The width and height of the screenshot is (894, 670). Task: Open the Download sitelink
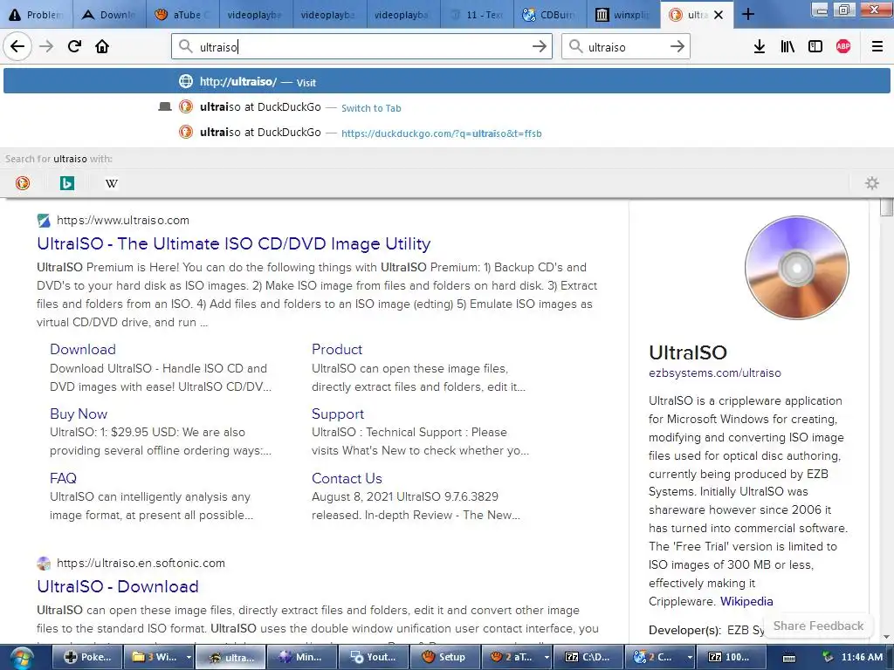click(x=83, y=349)
